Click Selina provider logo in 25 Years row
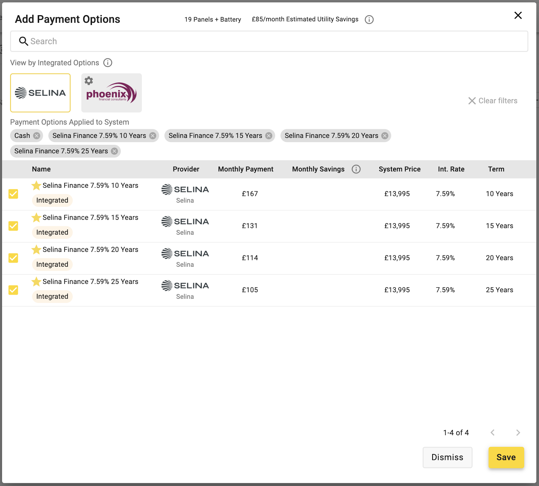 [185, 286]
